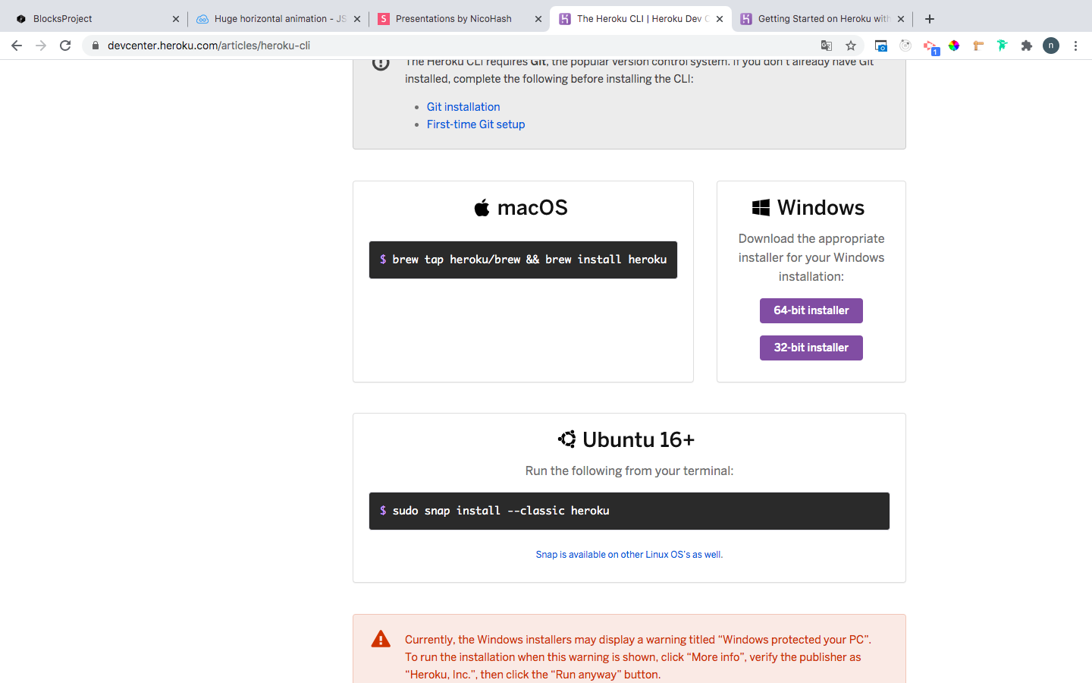1092x683 pixels.
Task: Click the translate page icon
Action: coord(827,46)
